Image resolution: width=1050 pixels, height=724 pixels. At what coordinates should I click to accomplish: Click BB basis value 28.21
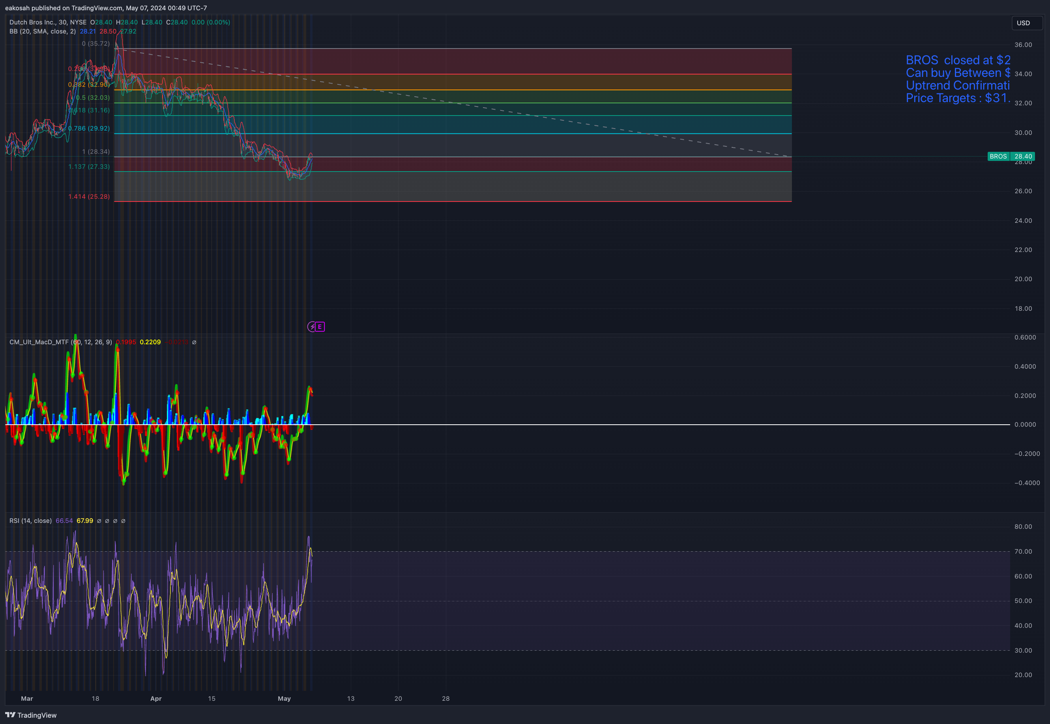coord(88,31)
